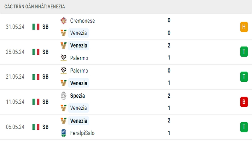Click the Cremonese club crest icon
252x141 pixels.
(x=64, y=21)
